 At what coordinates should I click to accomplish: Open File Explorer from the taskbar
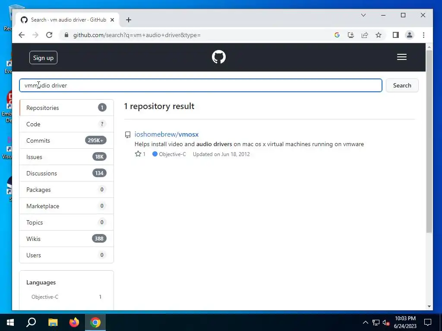coord(53,322)
